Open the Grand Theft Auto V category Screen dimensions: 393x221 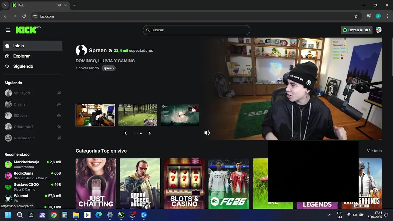[140, 184]
